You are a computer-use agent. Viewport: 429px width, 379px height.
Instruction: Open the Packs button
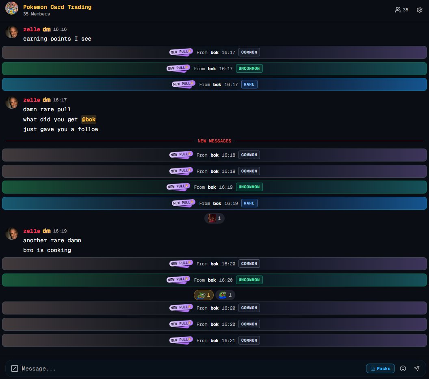380,368
